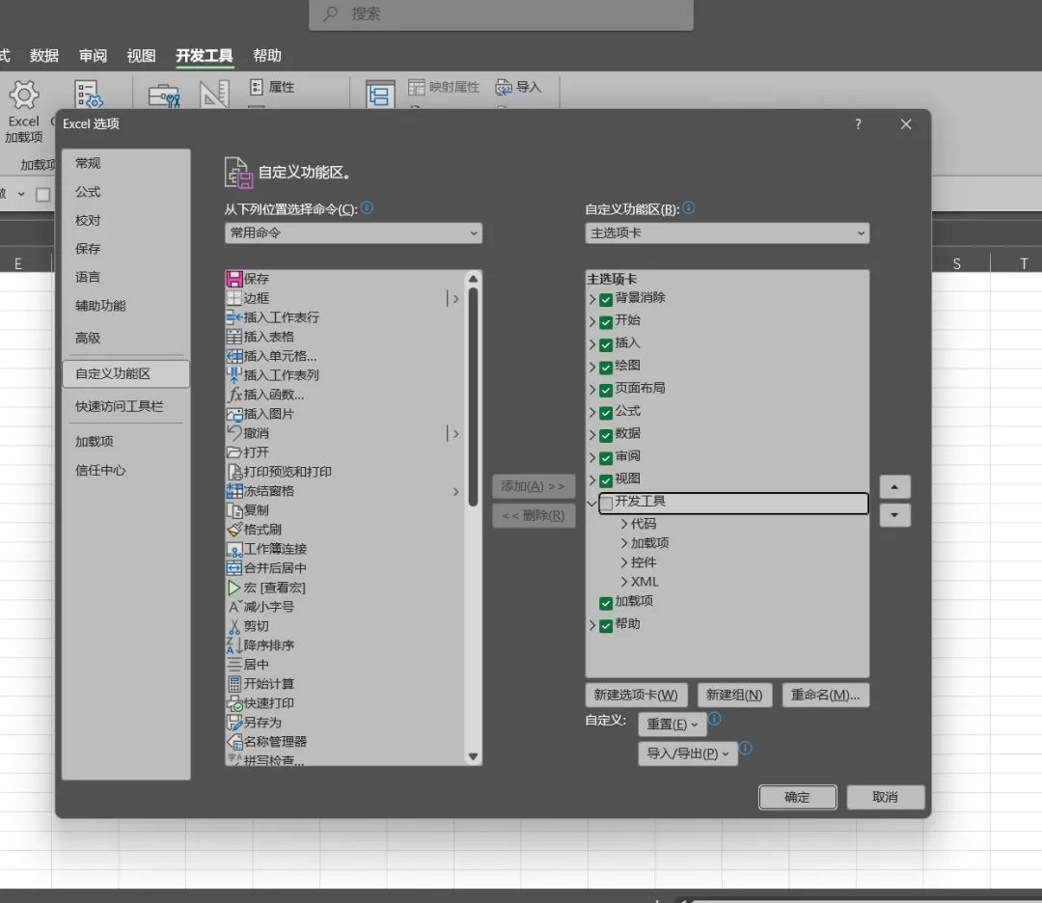Go to 快速访问工具栏 options category
This screenshot has width=1042, height=903.
[x=125, y=407]
